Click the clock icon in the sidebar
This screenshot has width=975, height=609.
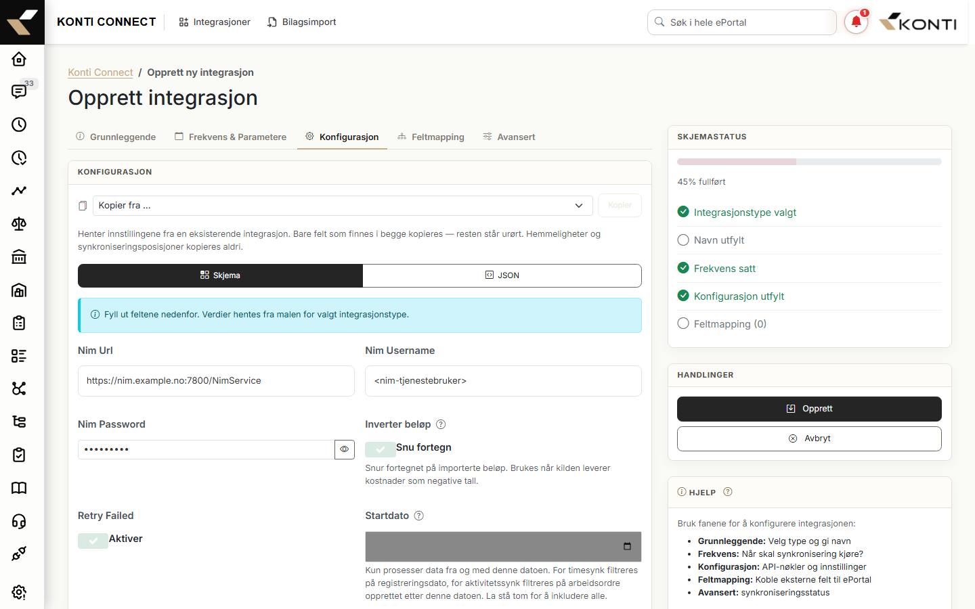19,125
